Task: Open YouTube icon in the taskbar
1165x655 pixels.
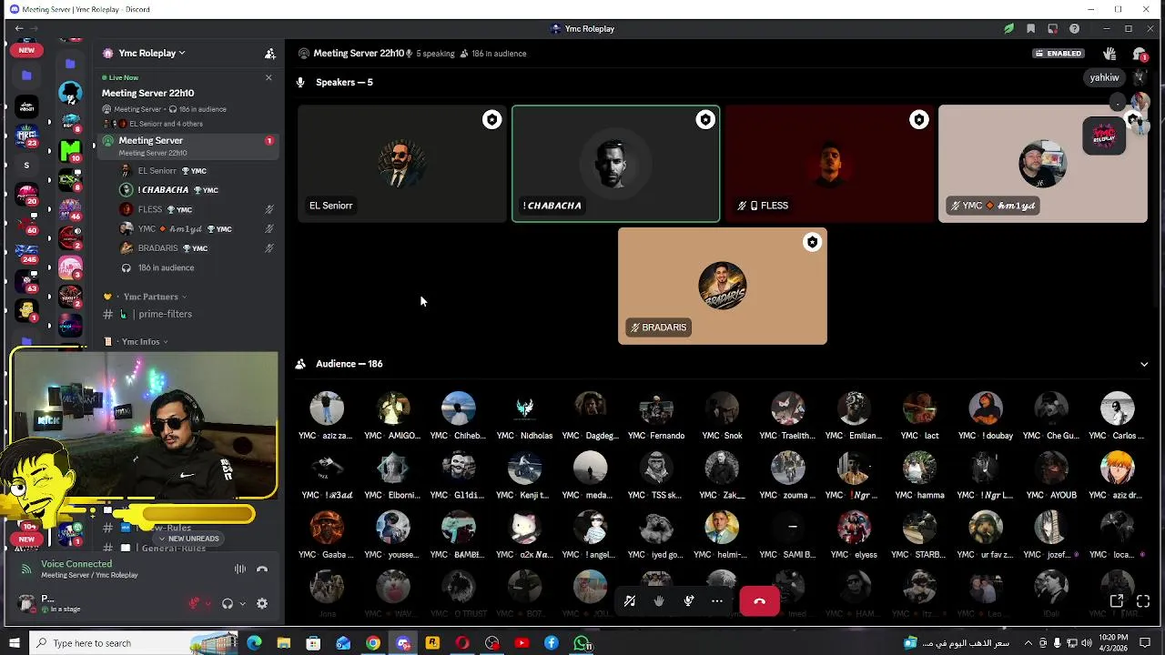Action: coord(522,643)
